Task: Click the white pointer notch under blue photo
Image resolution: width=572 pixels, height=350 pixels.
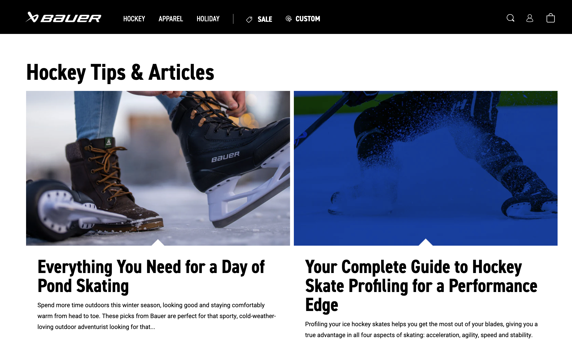Action: 426,242
